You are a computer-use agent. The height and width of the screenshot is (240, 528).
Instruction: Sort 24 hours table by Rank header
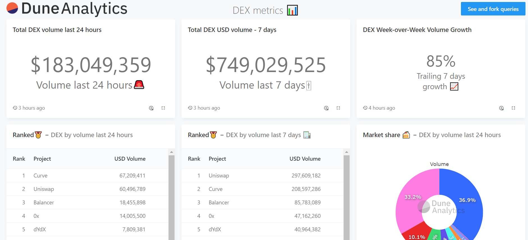[x=19, y=159]
